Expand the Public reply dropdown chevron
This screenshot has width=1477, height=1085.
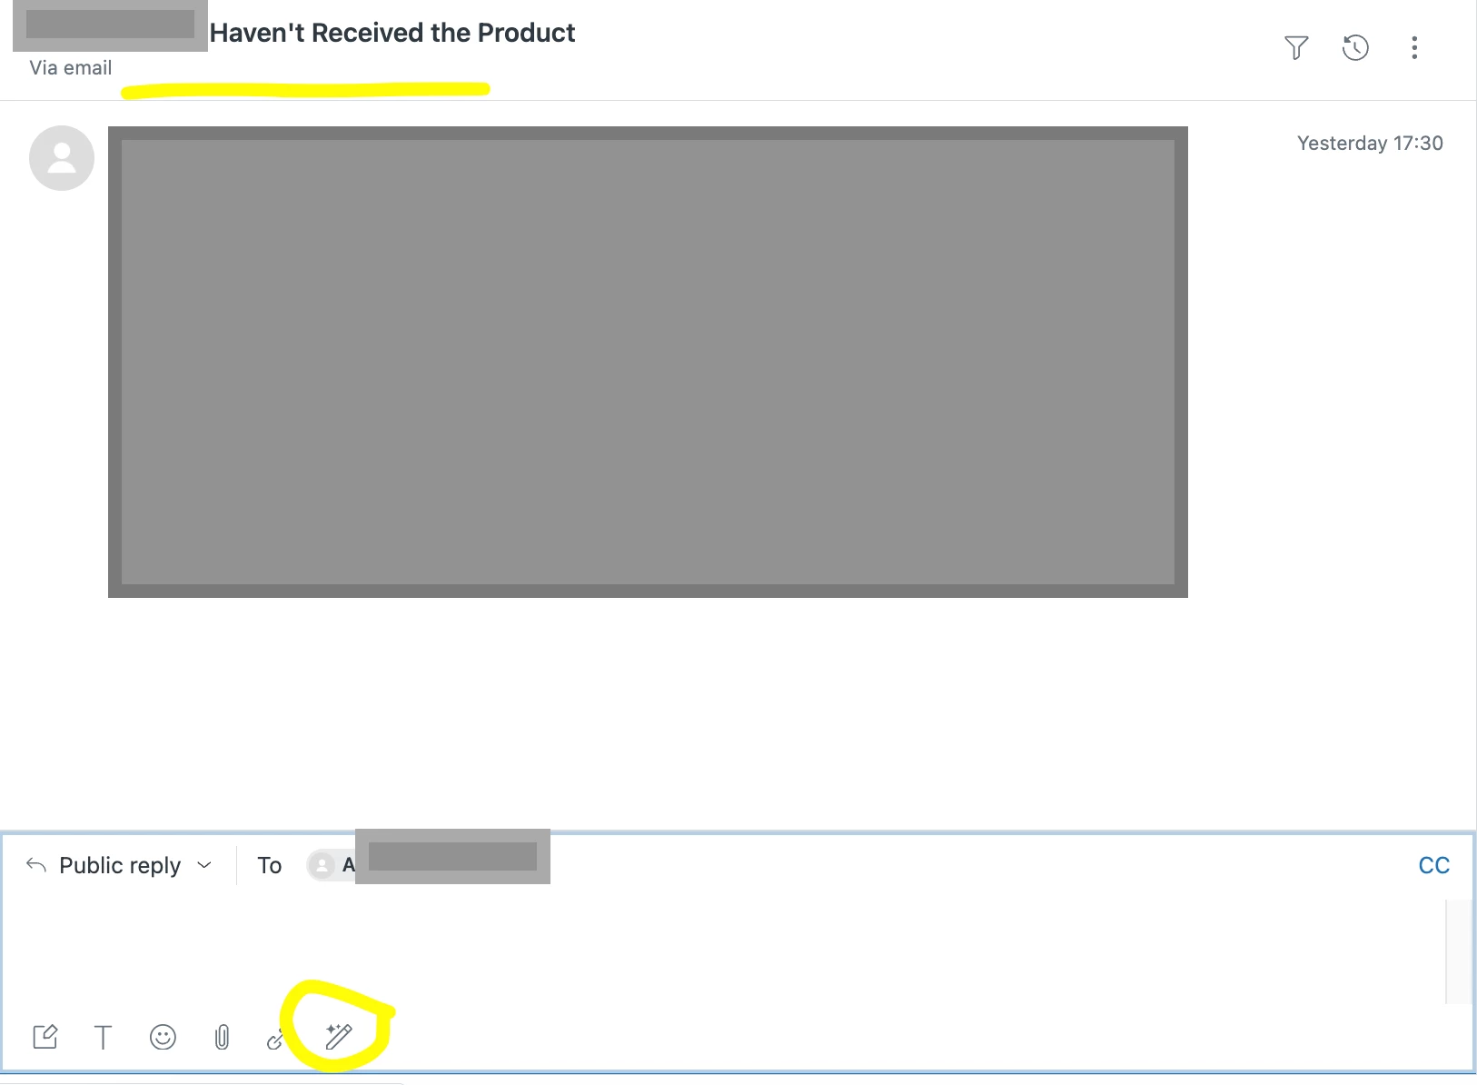coord(204,865)
